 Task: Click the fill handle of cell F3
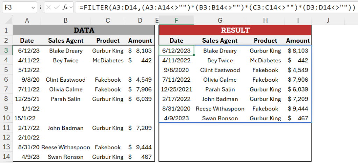click(x=194, y=55)
